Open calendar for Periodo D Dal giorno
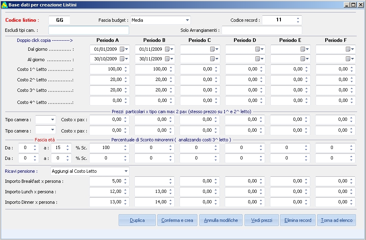Image resolution: width=366 pixels, height=240 pixels. [259, 49]
